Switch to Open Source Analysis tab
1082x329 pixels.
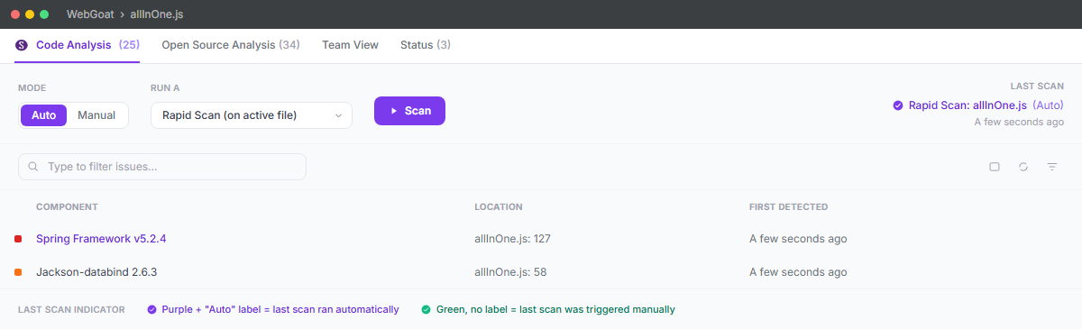point(231,45)
